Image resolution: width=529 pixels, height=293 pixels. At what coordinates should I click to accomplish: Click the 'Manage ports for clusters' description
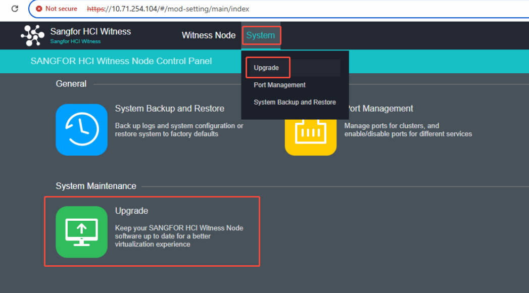point(408,130)
